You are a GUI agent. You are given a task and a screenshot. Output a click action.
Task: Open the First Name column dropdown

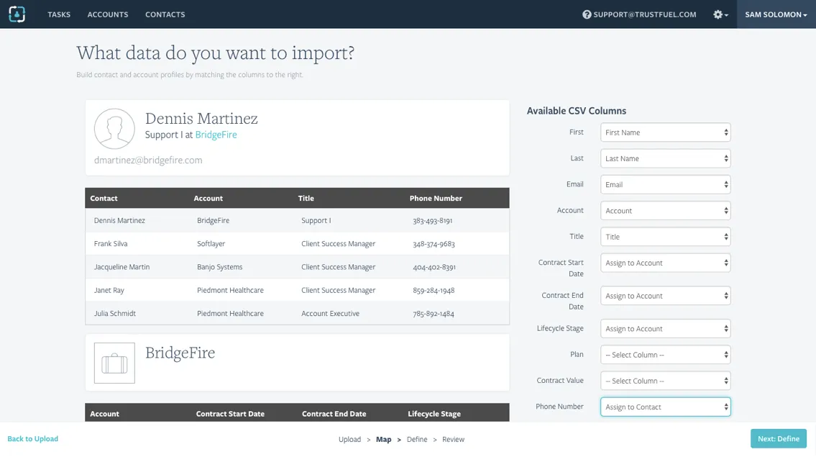664,132
